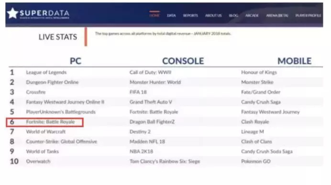331x185 pixels.
Task: Visit the Blog section
Action: pyautogui.click(x=233, y=15)
